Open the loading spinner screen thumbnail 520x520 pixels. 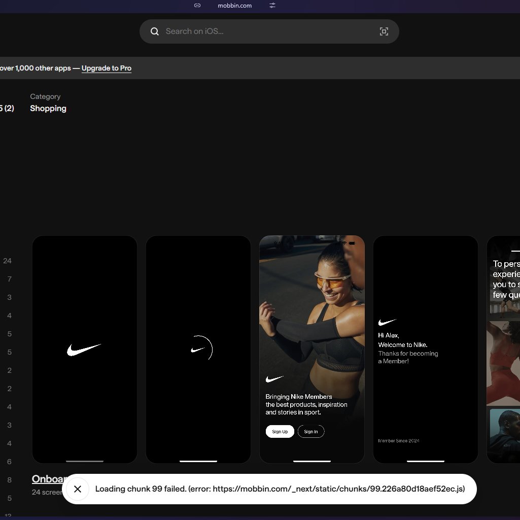tap(198, 349)
